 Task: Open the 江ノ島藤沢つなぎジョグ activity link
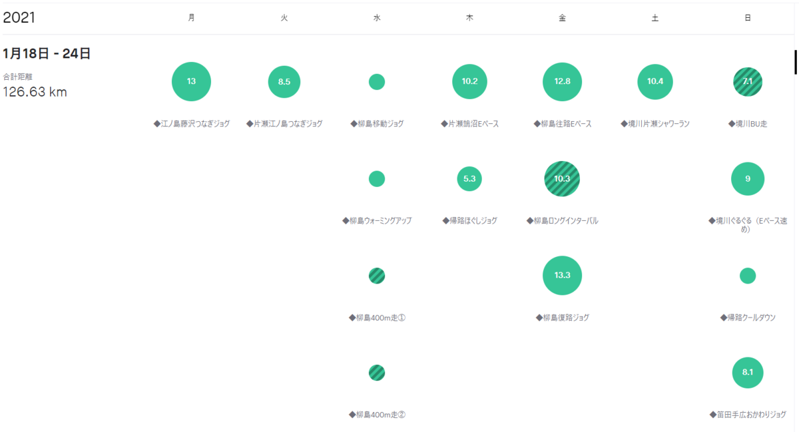[x=191, y=124]
